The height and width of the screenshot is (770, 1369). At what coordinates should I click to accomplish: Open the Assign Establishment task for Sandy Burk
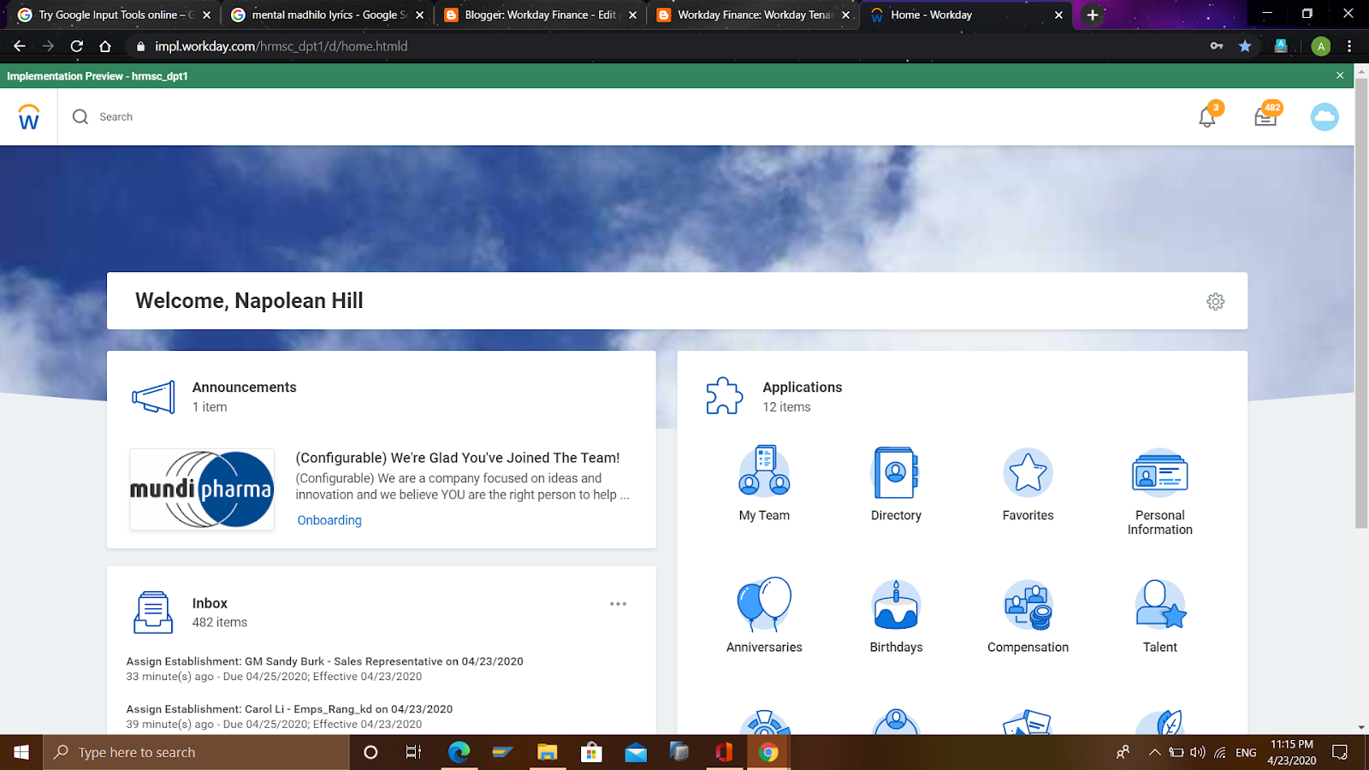(325, 660)
